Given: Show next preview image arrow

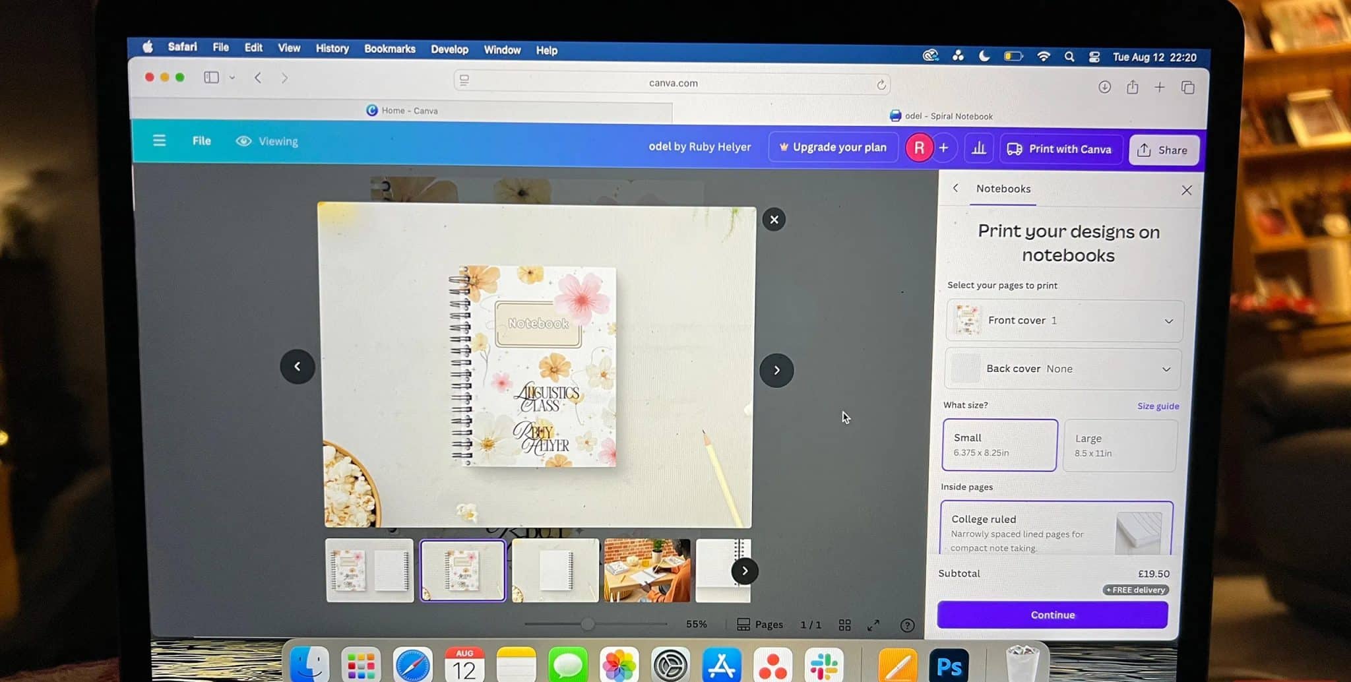Looking at the screenshot, I should (x=776, y=370).
